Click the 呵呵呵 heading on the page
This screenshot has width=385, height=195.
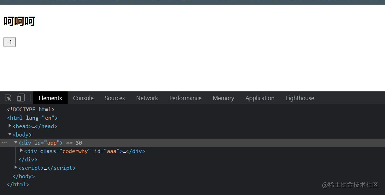point(19,21)
